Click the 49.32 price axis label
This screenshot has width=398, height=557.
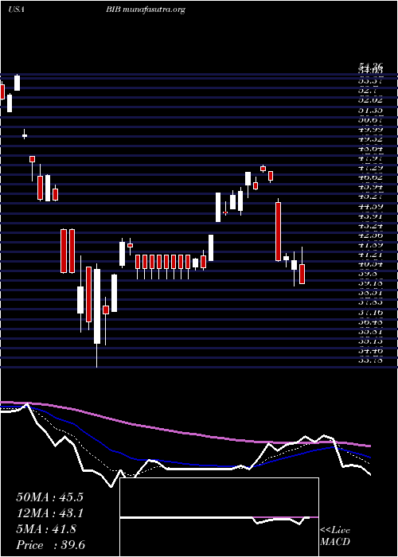pos(370,139)
